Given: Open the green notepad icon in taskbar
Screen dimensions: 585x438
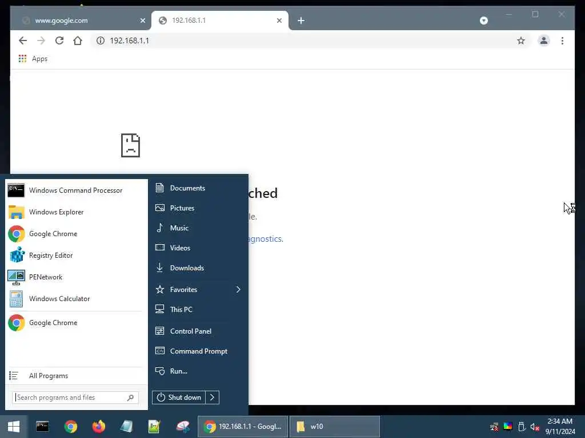Looking at the screenshot, I should tap(154, 427).
